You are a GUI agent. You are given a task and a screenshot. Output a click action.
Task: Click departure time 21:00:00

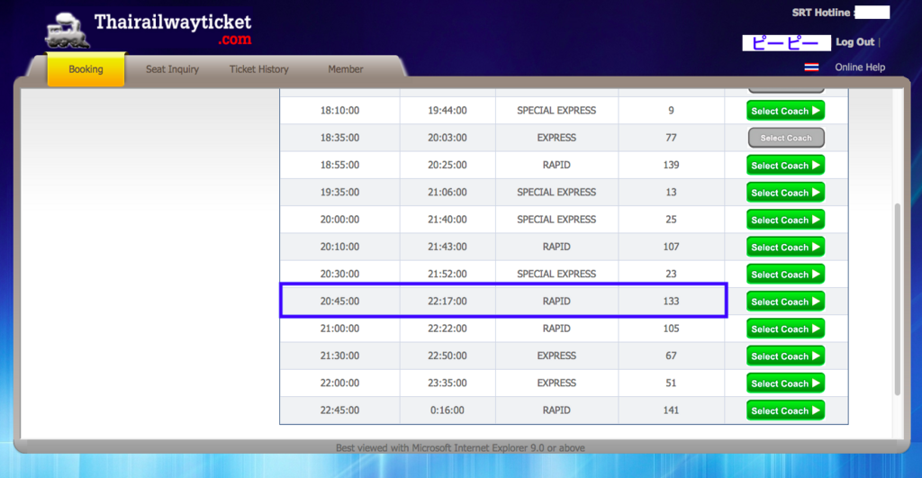tap(339, 329)
